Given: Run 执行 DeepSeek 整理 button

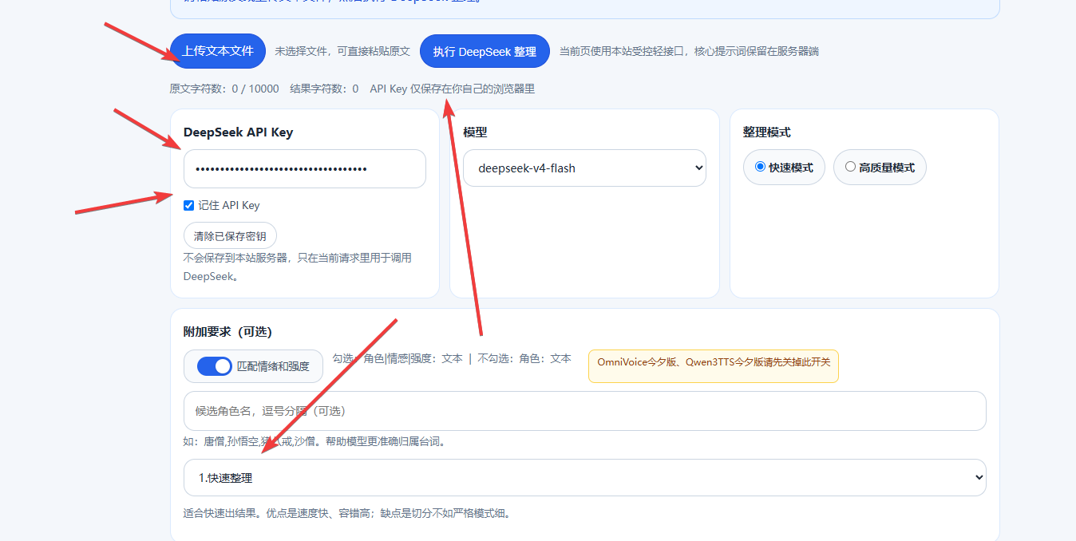Looking at the screenshot, I should 485,51.
